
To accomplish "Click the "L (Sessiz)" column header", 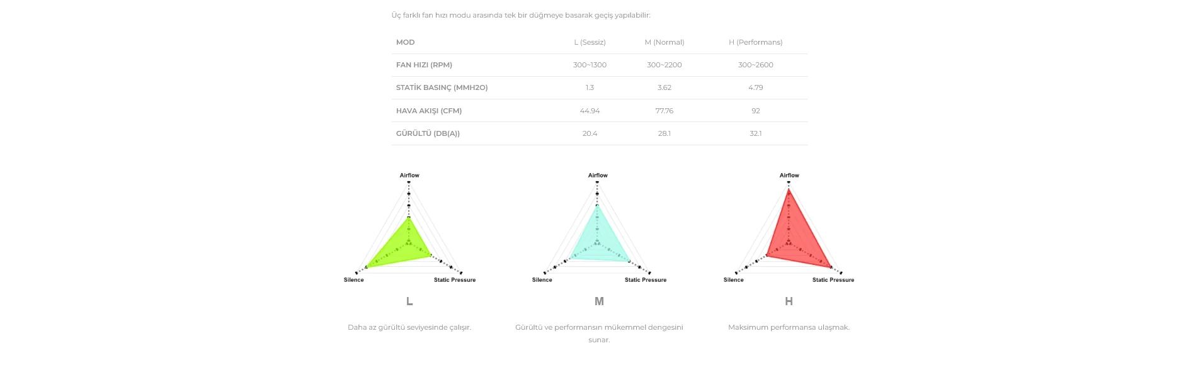I will pos(590,42).
